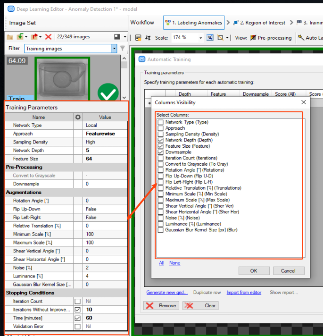The image size is (323, 336).
Task: Check the Approach column checkbox
Action: (x=160, y=128)
